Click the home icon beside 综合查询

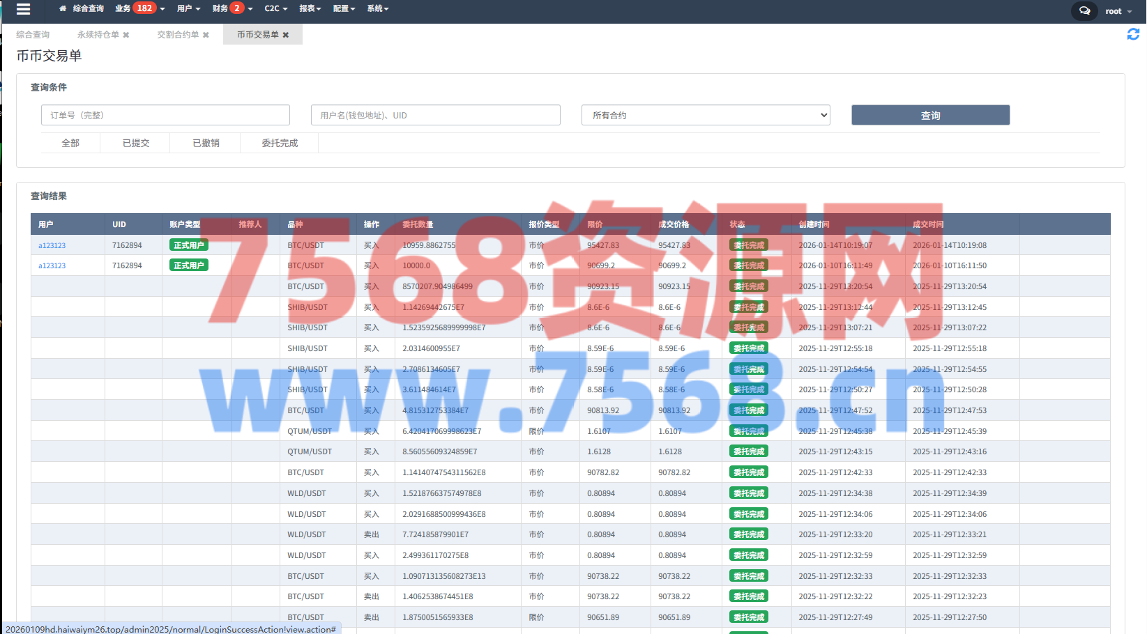(63, 9)
